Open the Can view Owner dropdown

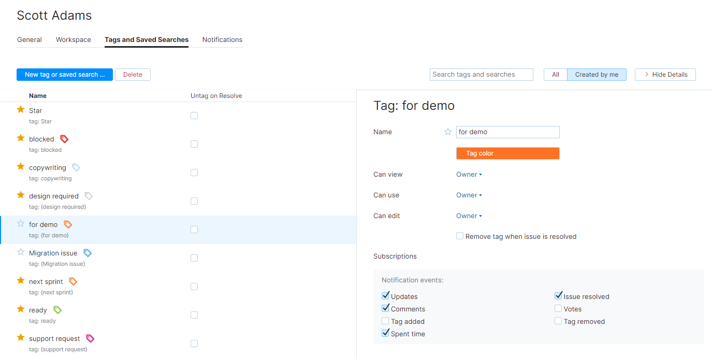click(469, 175)
